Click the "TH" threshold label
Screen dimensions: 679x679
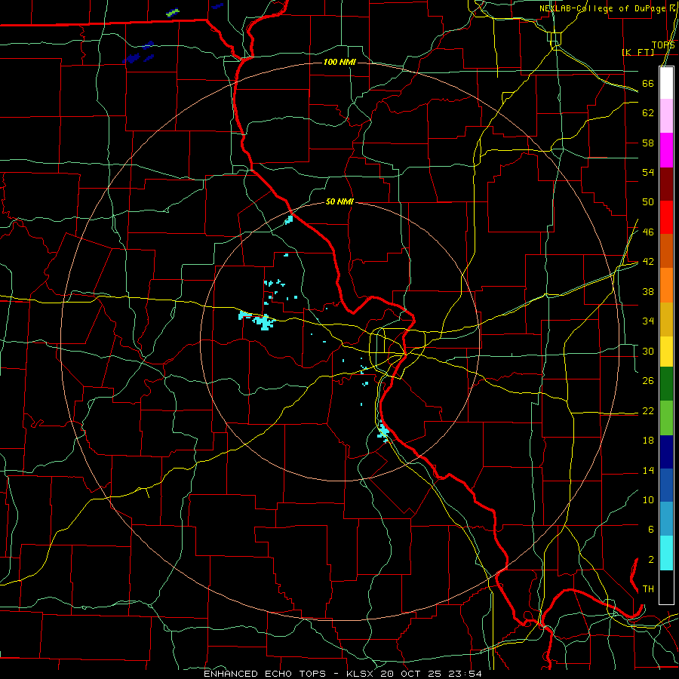tap(648, 589)
